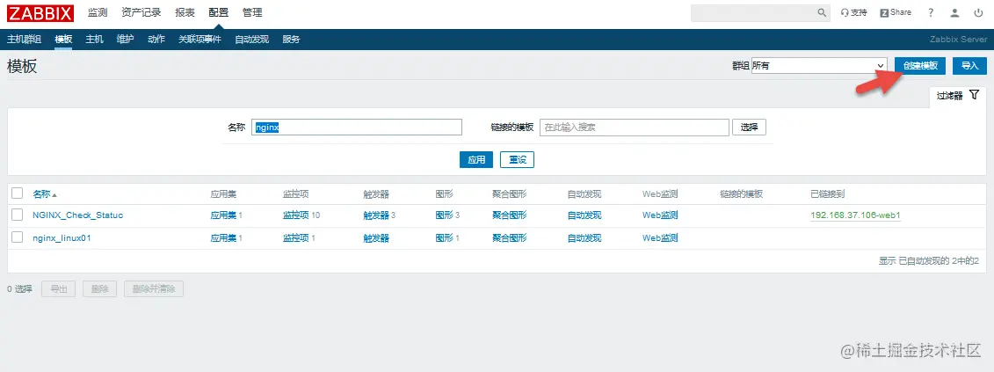The height and width of the screenshot is (372, 994).
Task: Toggle the filter funnel tab
Action: [x=957, y=95]
